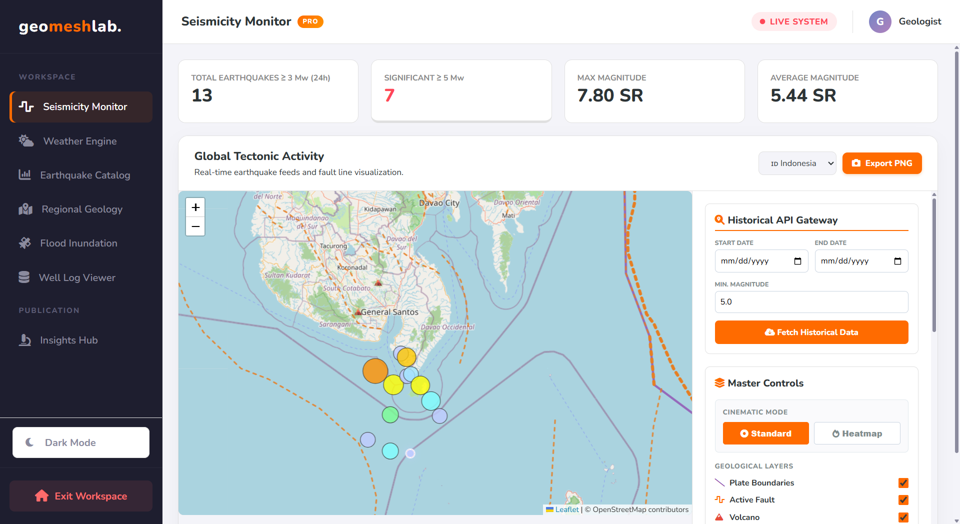Click the Plate Boundaries line icon
The height and width of the screenshot is (524, 960).
coord(719,482)
